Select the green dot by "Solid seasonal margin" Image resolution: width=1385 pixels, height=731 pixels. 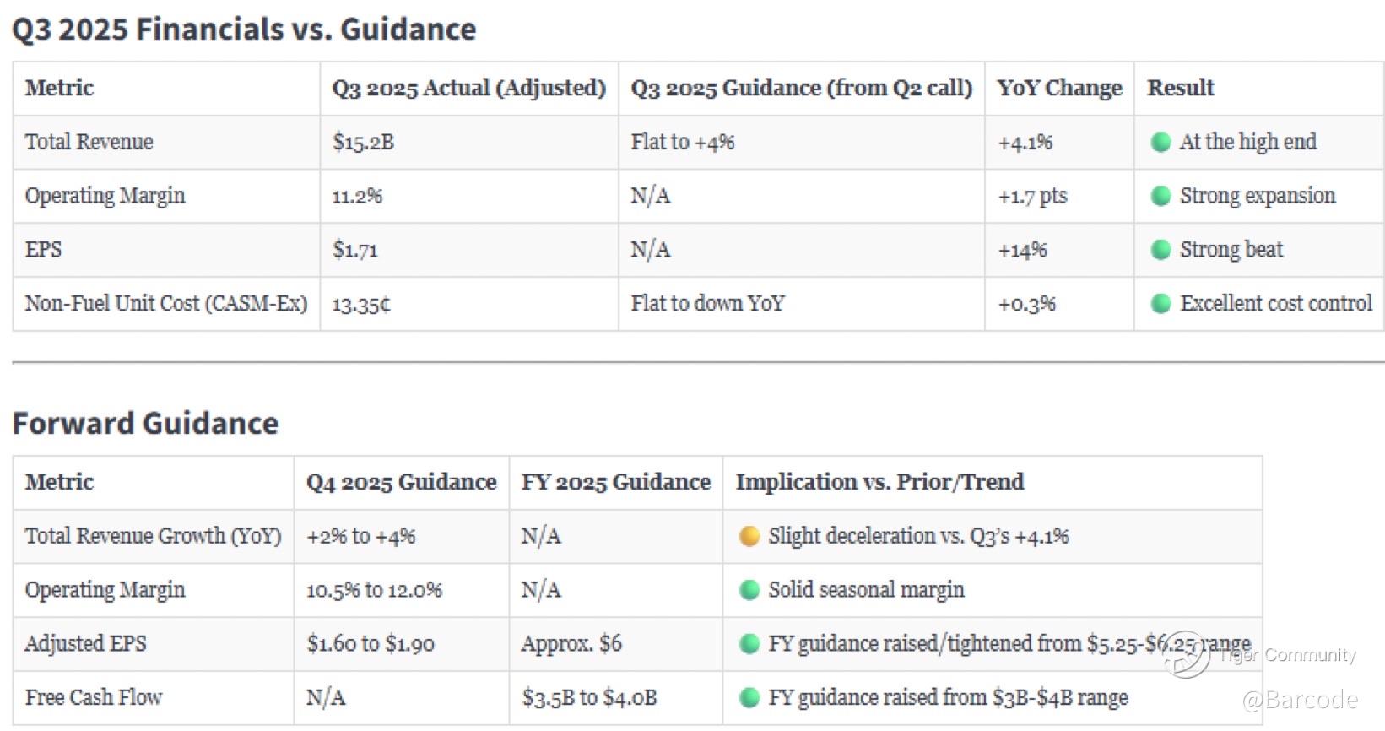click(x=749, y=590)
